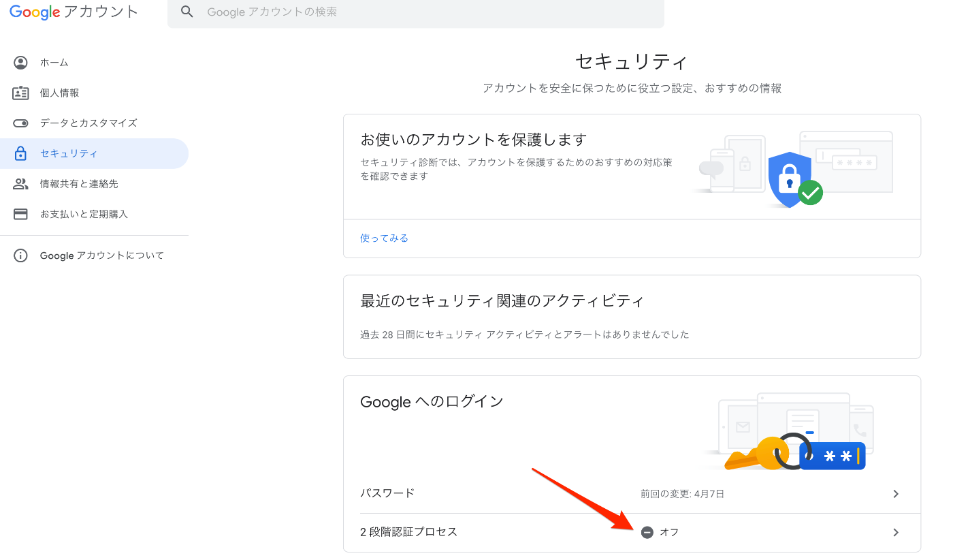Click the お支払いと定期購入 card icon

pyautogui.click(x=21, y=214)
